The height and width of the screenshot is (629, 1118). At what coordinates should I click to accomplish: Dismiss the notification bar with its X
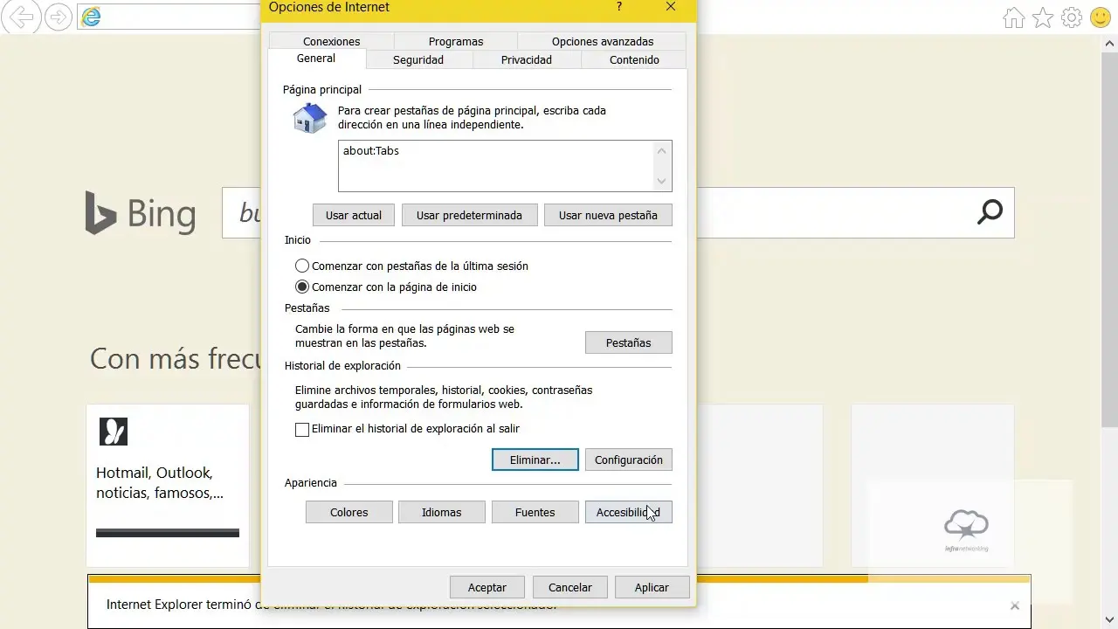click(x=1014, y=605)
